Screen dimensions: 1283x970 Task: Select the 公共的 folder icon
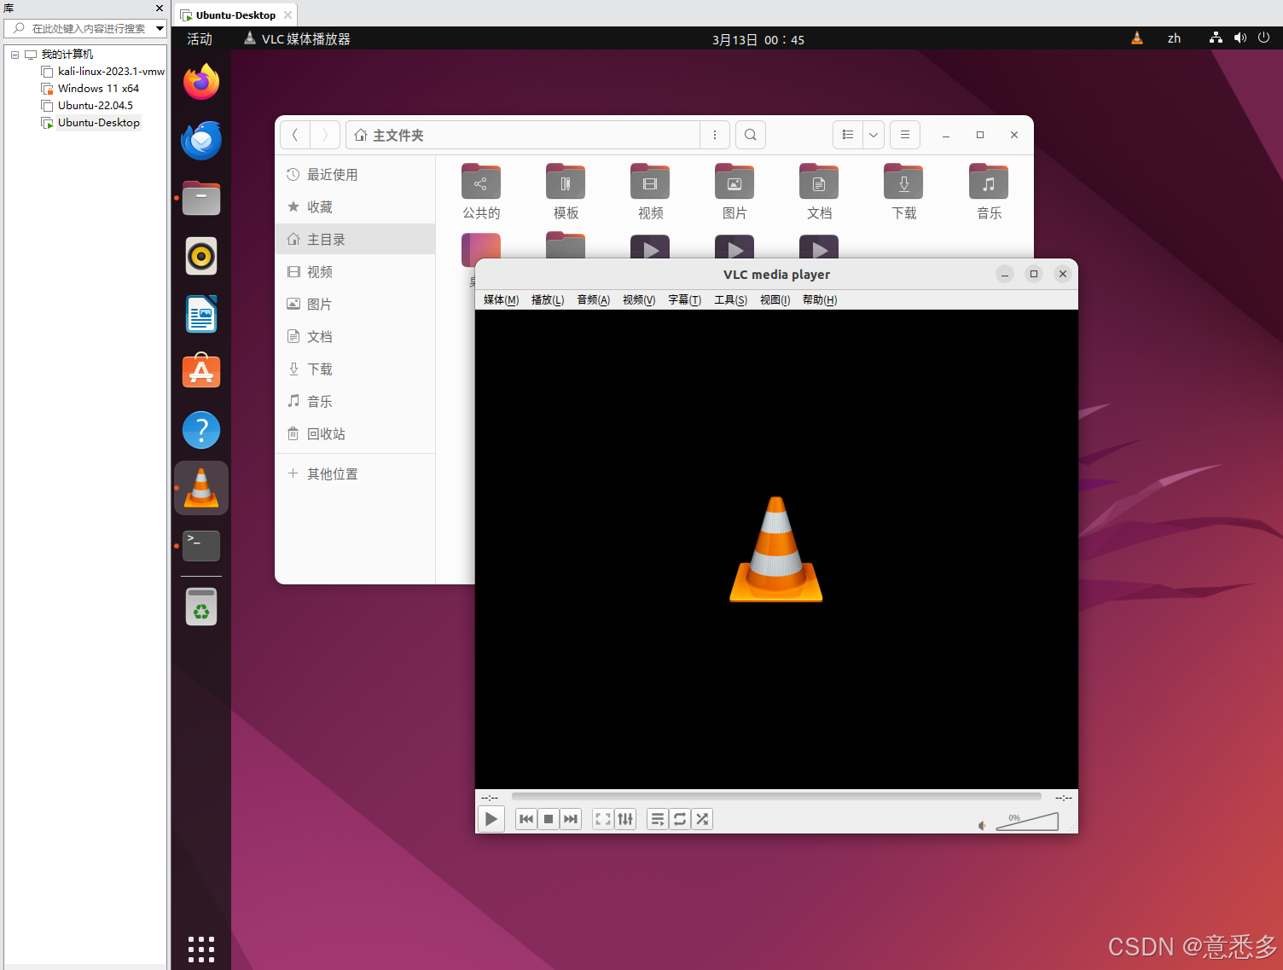coord(481,181)
